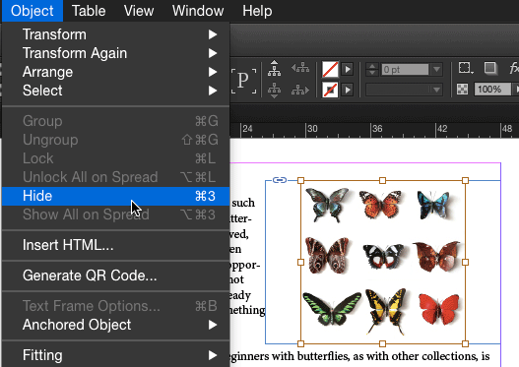Click the drop shadow icon

click(490, 68)
